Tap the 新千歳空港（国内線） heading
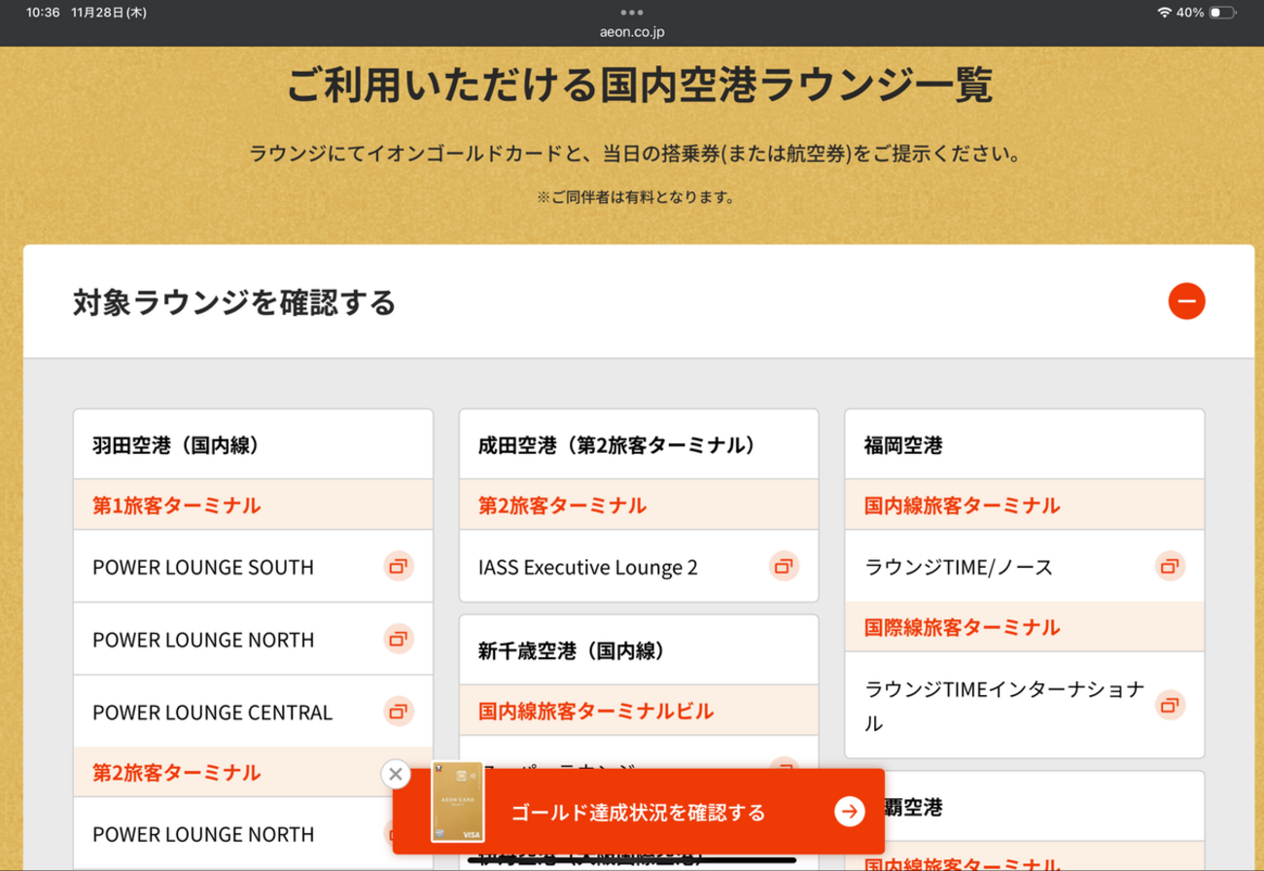This screenshot has height=871, width=1264. [570, 649]
